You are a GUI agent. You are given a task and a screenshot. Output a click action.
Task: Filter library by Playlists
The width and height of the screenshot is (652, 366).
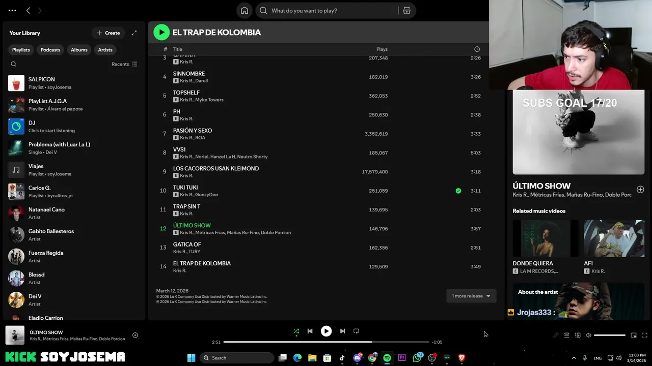[21, 50]
